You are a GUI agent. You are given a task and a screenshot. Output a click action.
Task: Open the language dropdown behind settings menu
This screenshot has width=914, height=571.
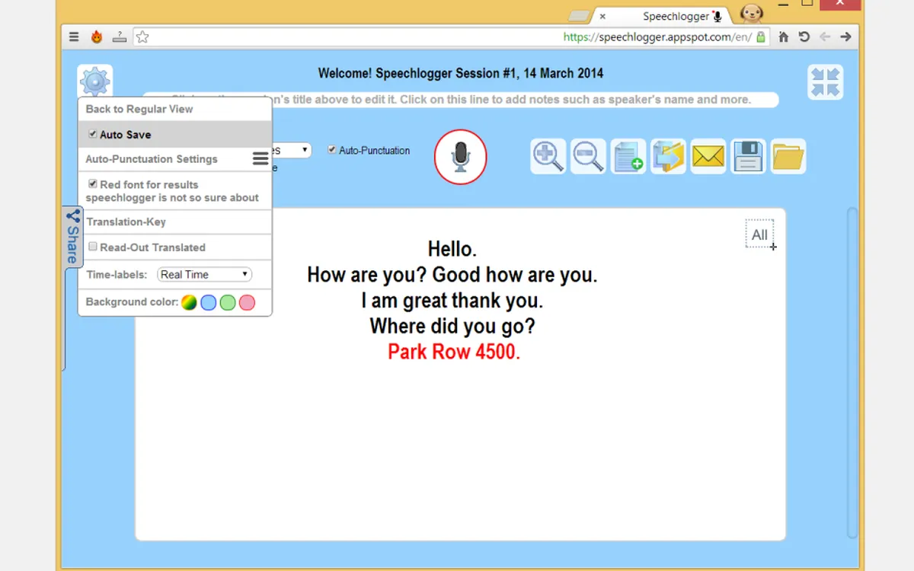[x=292, y=151]
